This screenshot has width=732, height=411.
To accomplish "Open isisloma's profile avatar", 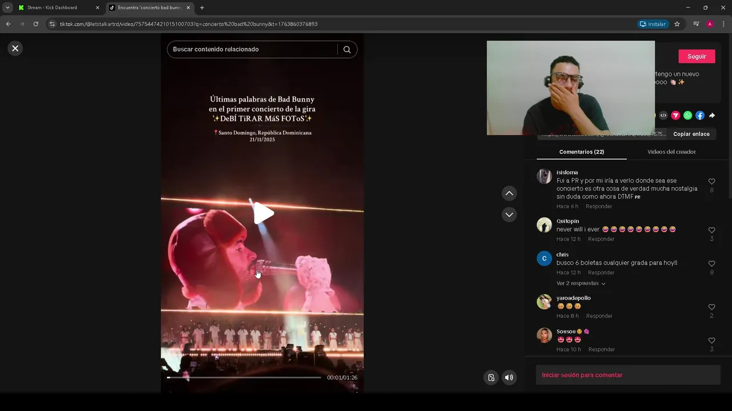I will point(544,176).
